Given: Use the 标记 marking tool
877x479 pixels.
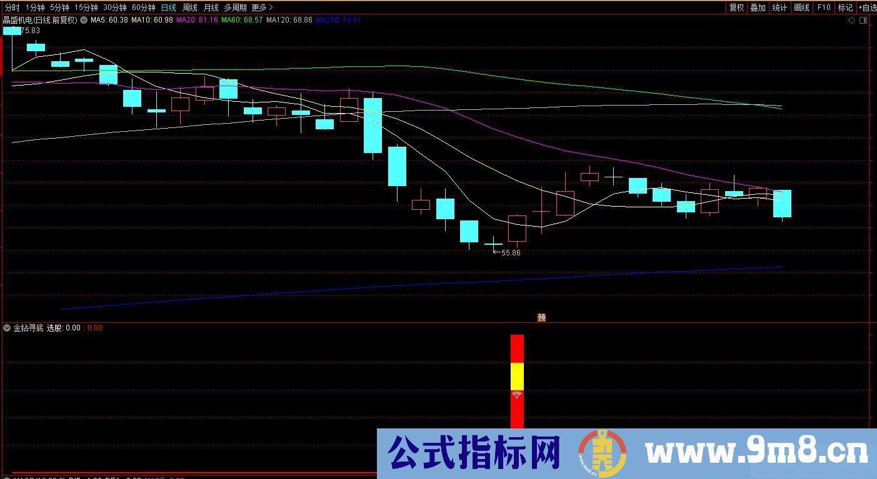Looking at the screenshot, I should coord(844,7).
